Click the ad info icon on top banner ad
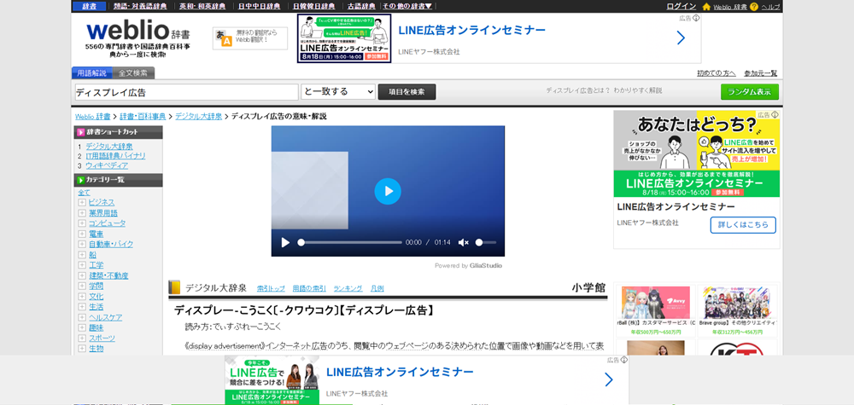Screen dimensions: 854x405 (696, 18)
